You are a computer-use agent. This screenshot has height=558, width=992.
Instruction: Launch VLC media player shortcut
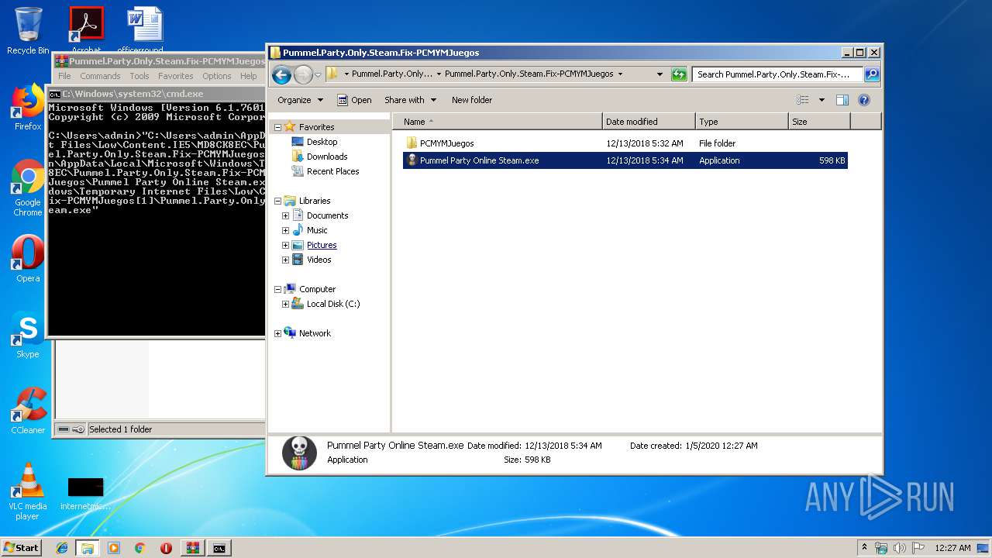28,491
